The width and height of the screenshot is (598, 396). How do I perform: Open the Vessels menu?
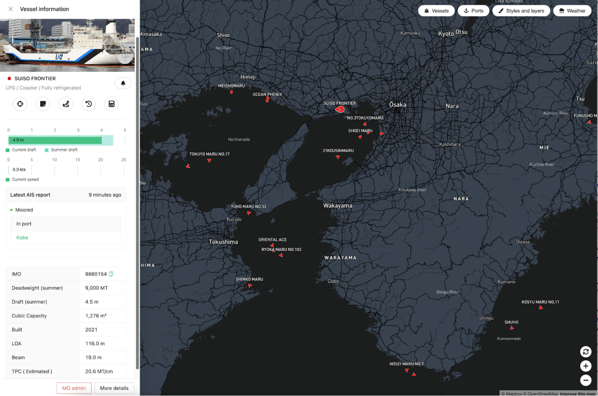click(436, 10)
